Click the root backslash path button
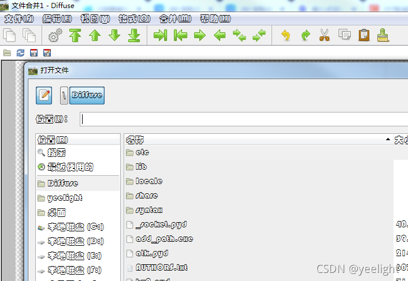This screenshot has height=281, width=408. (x=64, y=96)
